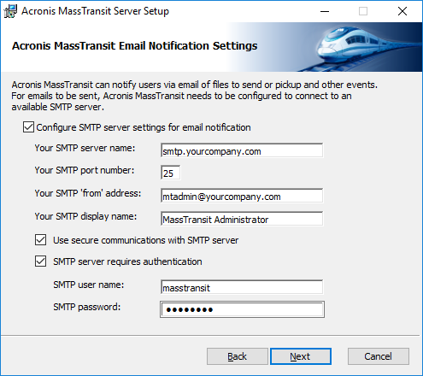The width and height of the screenshot is (423, 376).
Task: Click the SMTP 'from' address field
Action: [x=242, y=196]
